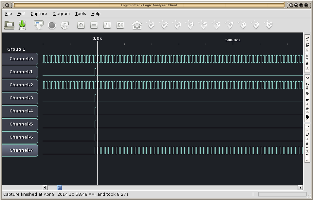Click the horizontal scrollbar thumb

60,188
